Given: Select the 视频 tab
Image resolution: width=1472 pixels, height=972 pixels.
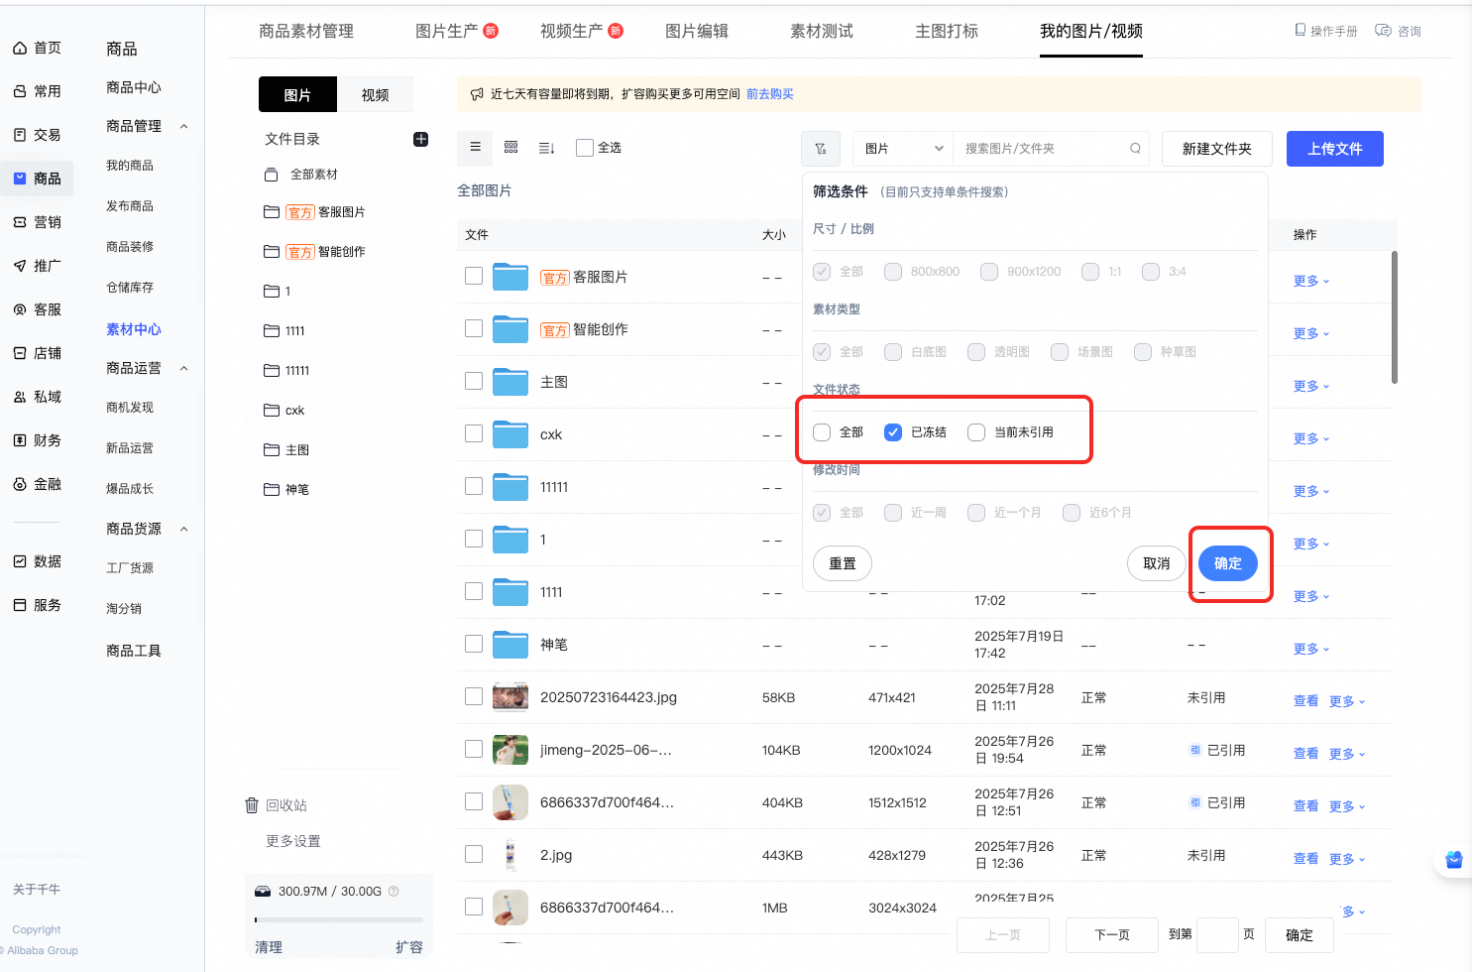Looking at the screenshot, I should coord(375,95).
